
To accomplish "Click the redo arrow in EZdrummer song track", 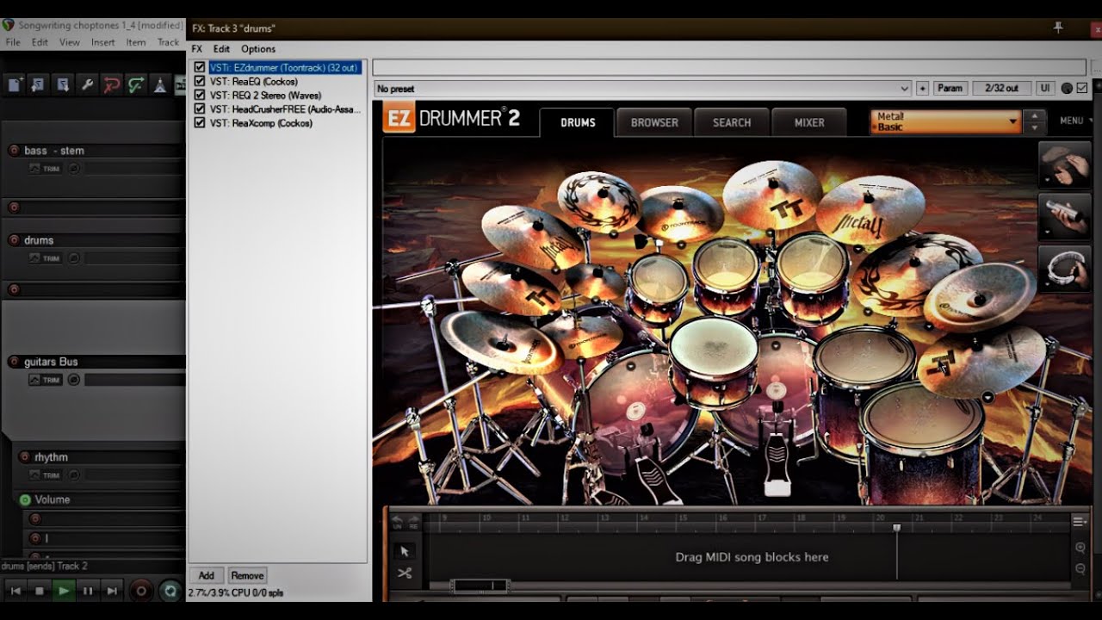I will coord(413,520).
